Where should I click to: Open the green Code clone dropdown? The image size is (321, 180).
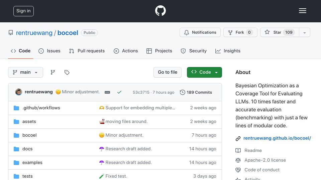tap(204, 72)
